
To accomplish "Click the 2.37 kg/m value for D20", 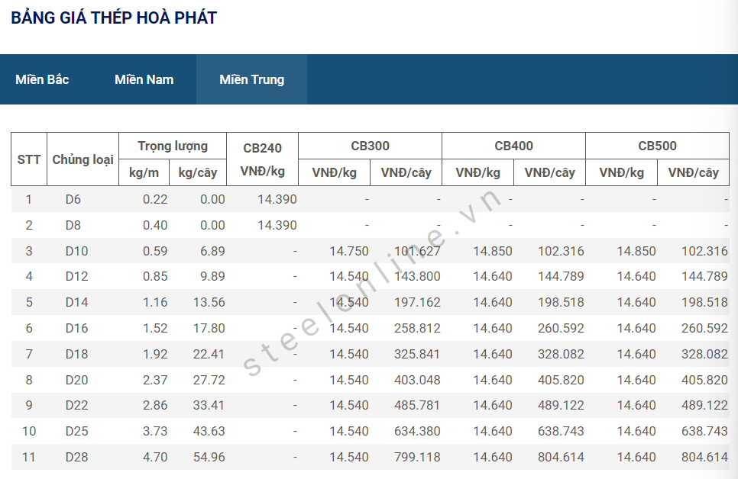I will coord(155,380).
